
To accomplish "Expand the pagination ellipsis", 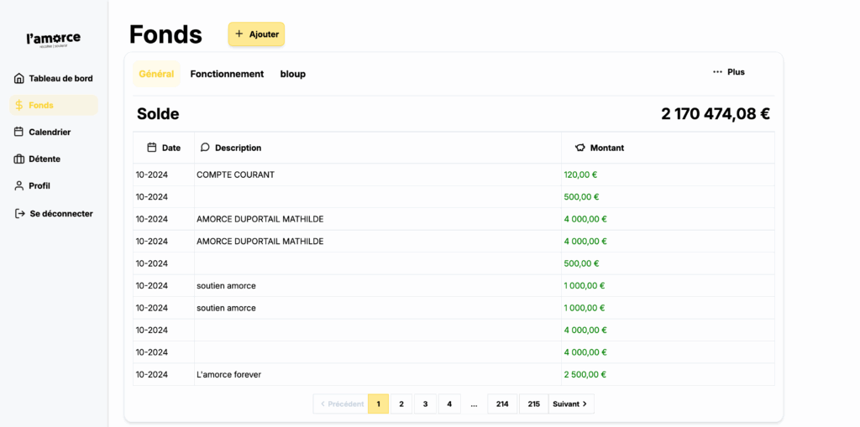I will coord(474,404).
